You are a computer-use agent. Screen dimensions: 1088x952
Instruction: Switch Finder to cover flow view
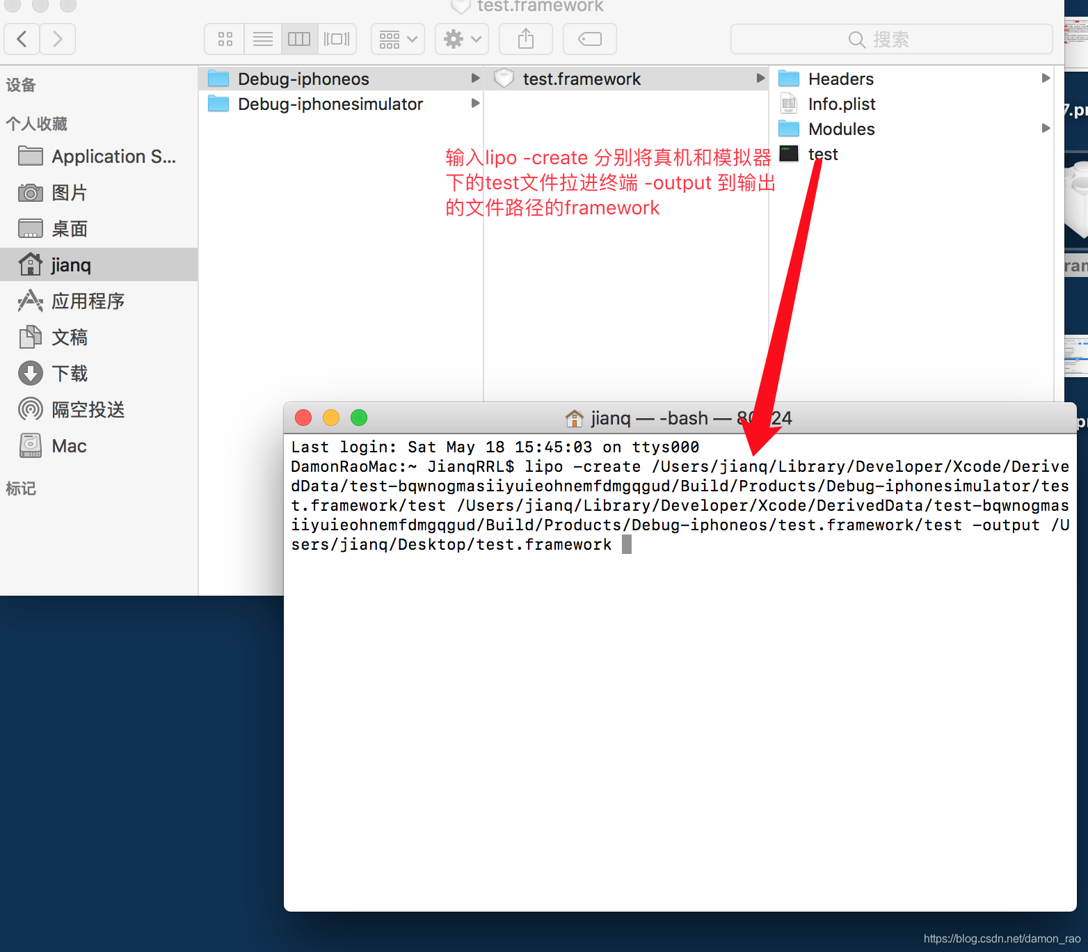tap(337, 39)
